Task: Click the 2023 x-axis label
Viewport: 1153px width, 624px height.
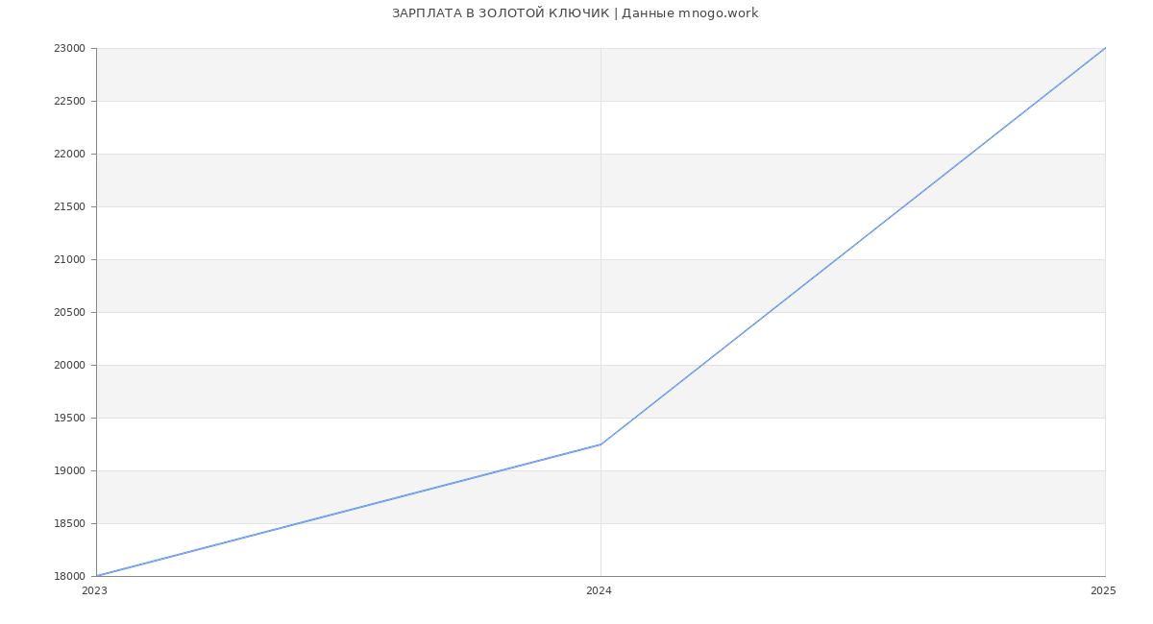Action: click(94, 591)
